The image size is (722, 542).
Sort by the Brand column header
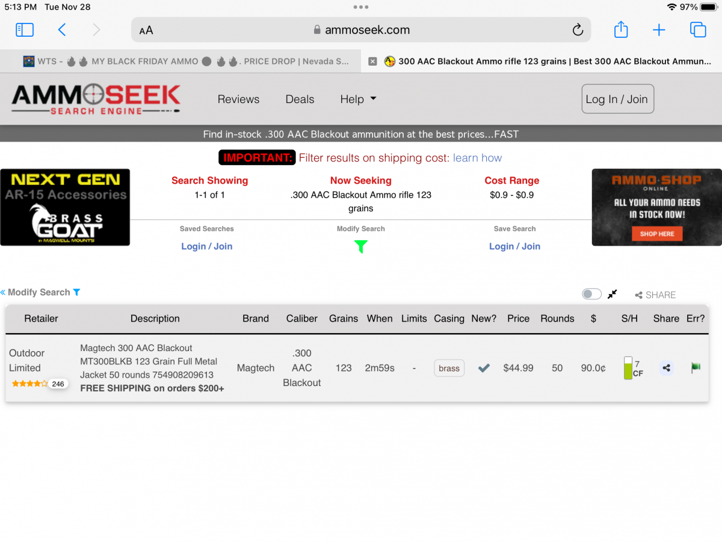[x=256, y=319]
